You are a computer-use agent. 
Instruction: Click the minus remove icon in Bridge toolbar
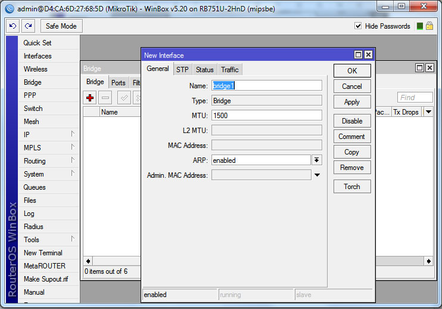[x=105, y=98]
